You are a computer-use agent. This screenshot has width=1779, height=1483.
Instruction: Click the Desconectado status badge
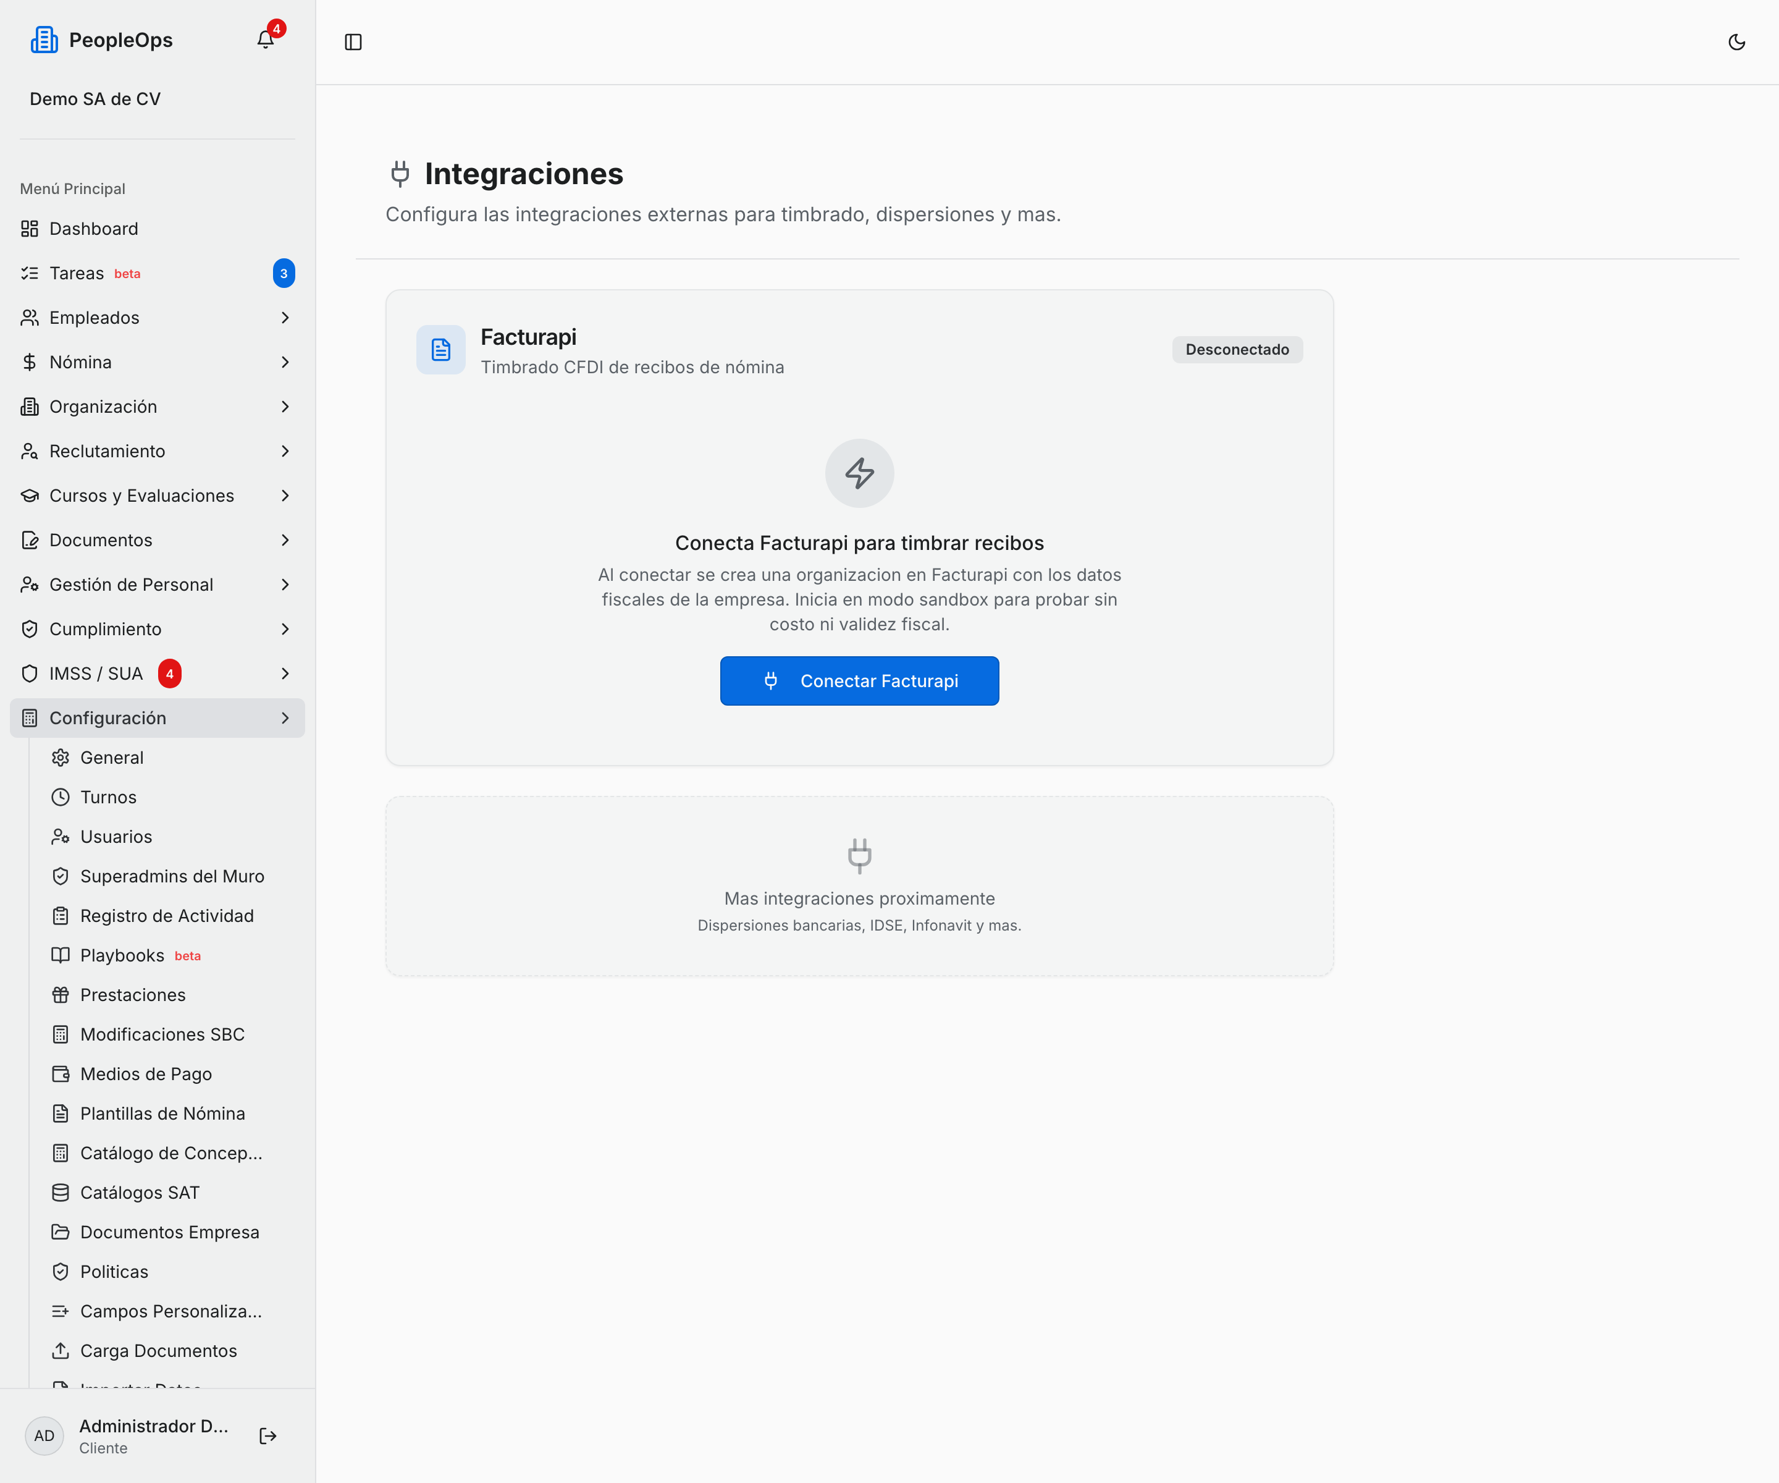(1237, 349)
